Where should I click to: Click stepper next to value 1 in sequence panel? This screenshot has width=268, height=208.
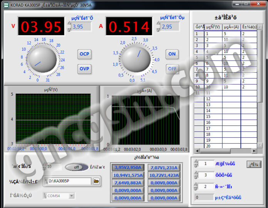[196, 164]
